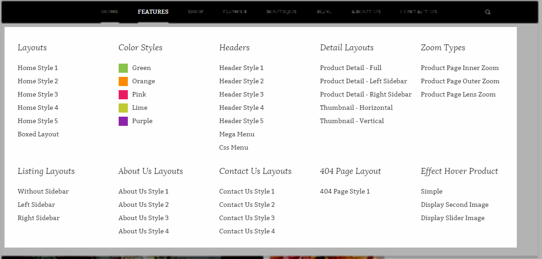Choose Thumbnail - Horizontal layout
The height and width of the screenshot is (259, 542).
tap(356, 108)
